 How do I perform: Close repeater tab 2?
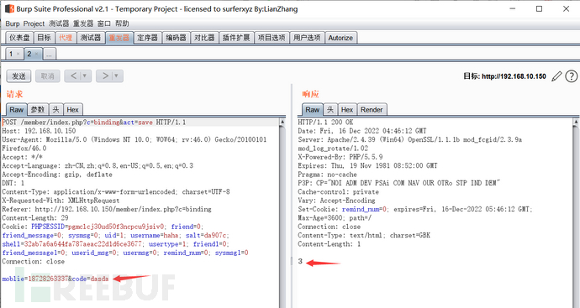[x=36, y=54]
